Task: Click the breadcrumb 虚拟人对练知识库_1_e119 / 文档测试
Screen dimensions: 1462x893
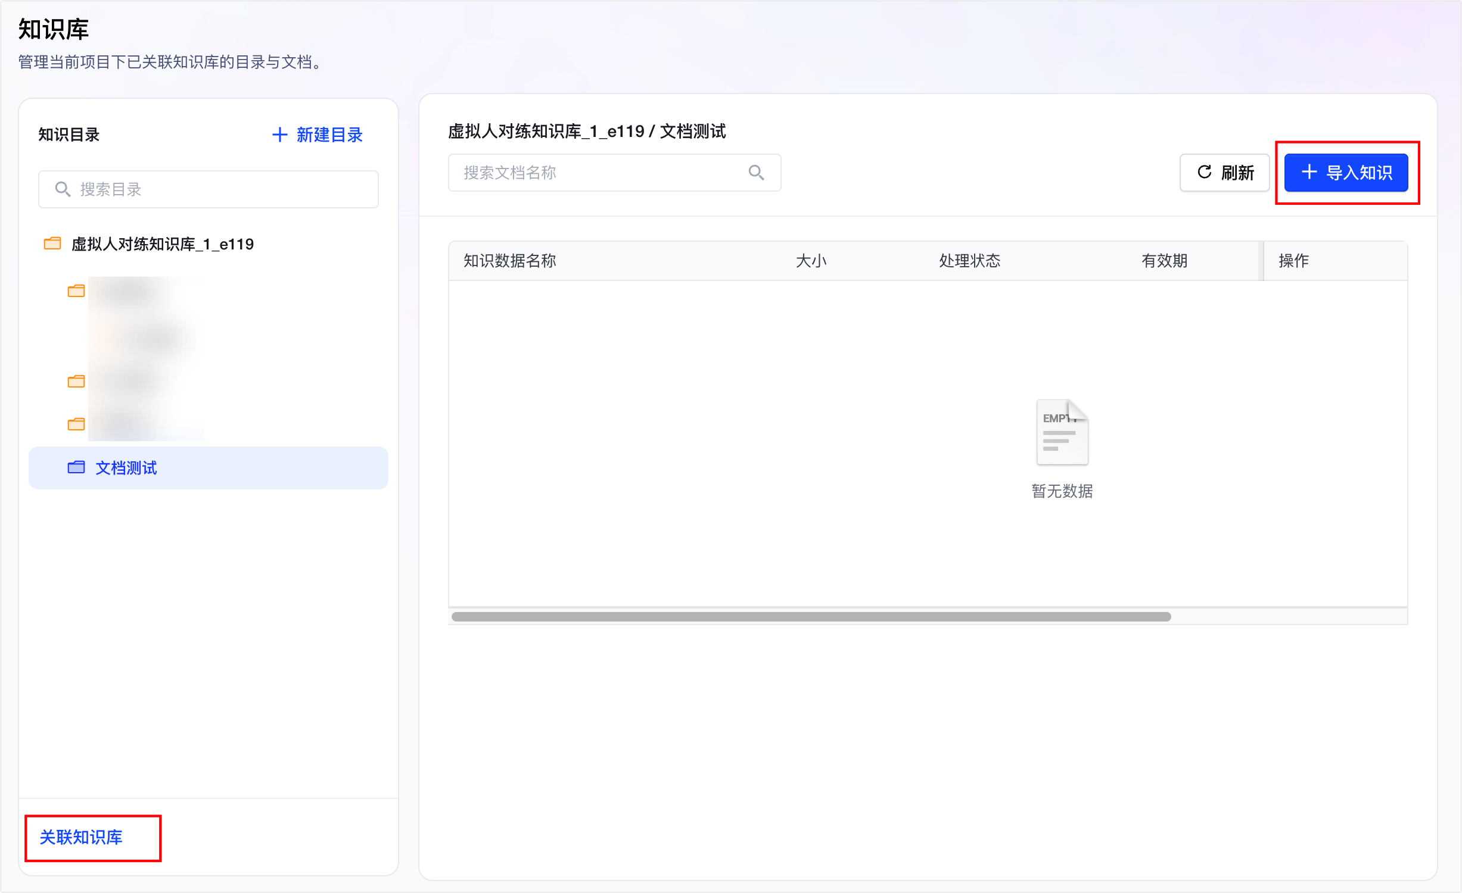Action: pos(587,131)
